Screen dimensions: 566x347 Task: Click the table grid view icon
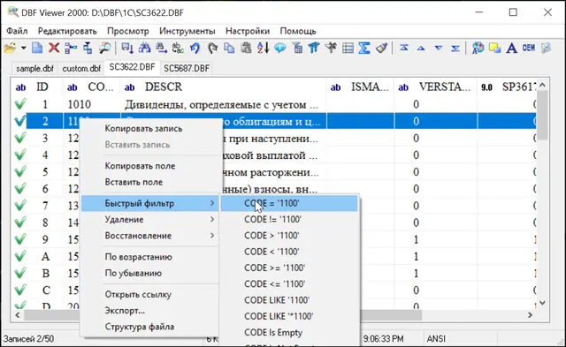348,48
